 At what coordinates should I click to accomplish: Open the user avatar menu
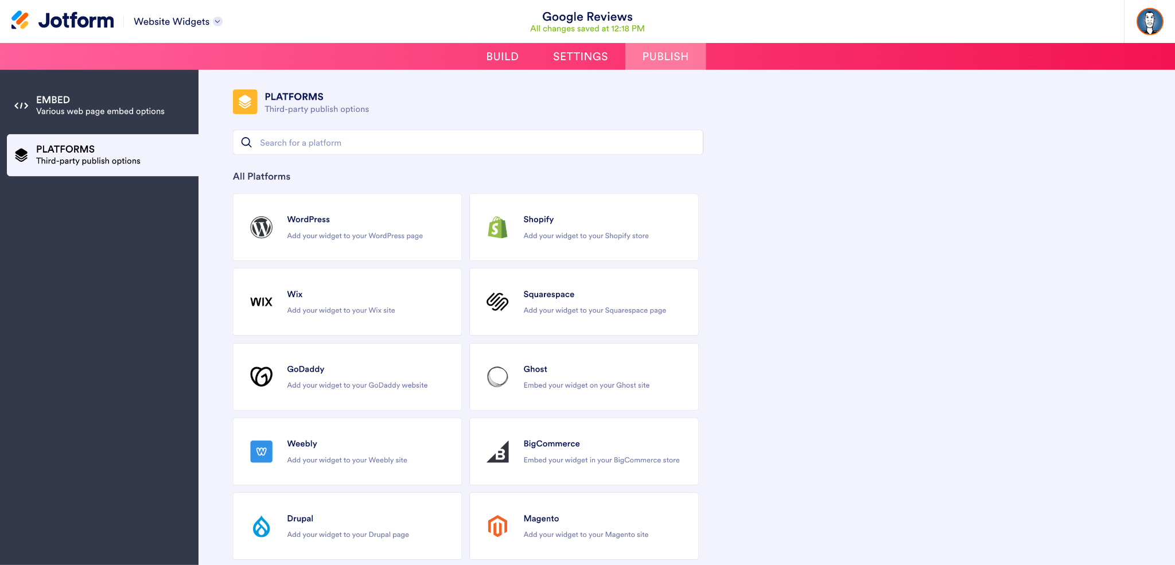pos(1150,21)
